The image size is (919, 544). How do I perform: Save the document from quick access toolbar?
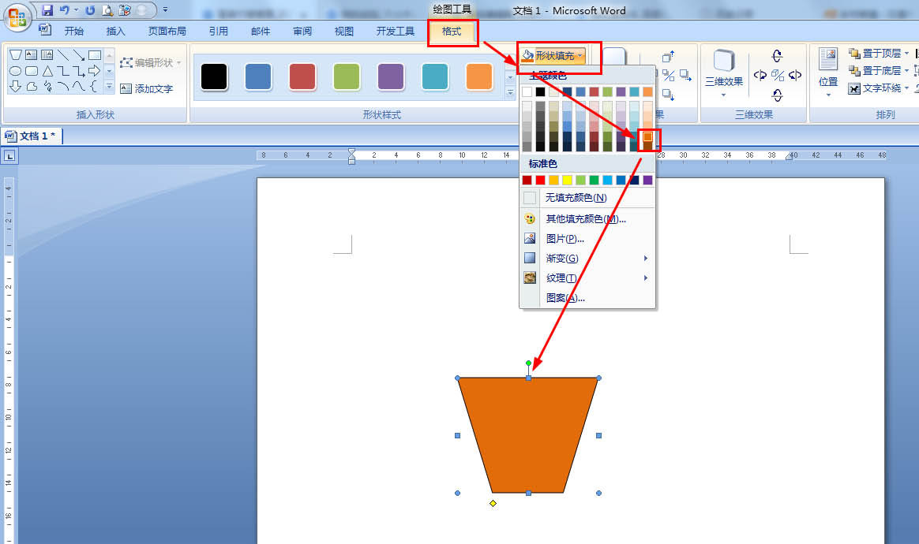47,10
